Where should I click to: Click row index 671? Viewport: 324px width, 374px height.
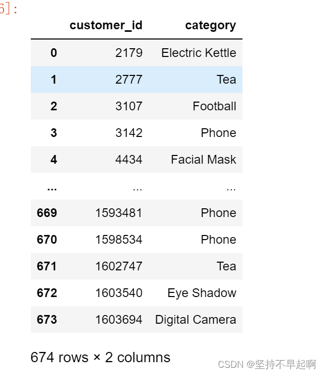[x=47, y=266]
